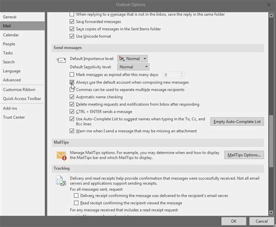The image size is (276, 227).
Task: Open Customize Ribbon category
Action: [22, 90]
